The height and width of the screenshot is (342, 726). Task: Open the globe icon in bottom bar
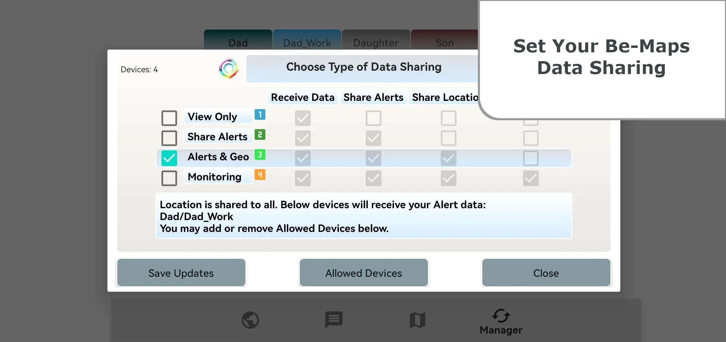point(250,320)
